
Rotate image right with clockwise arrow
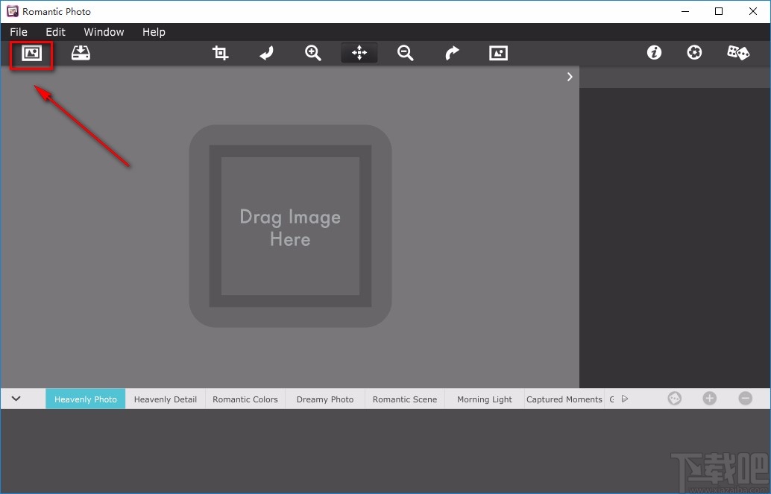[x=452, y=53]
